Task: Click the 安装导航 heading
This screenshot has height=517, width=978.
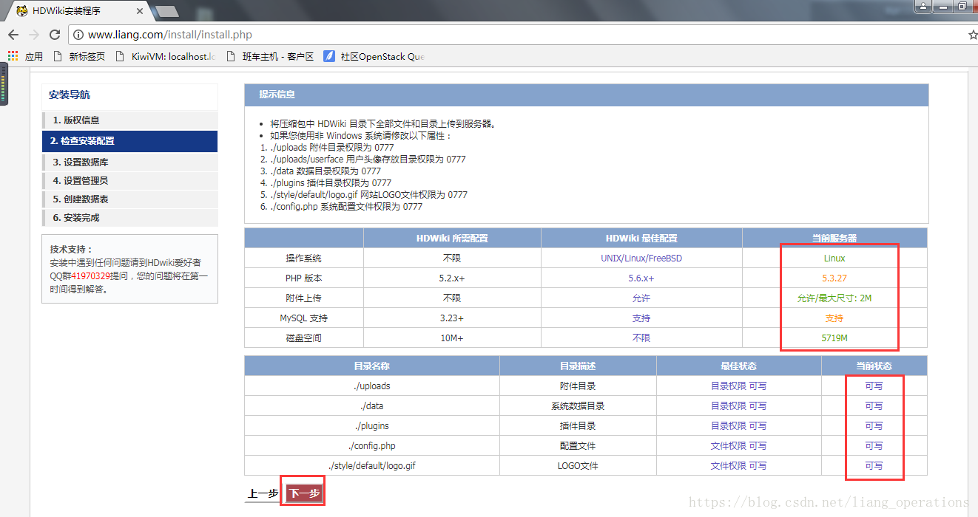Action: (70, 95)
